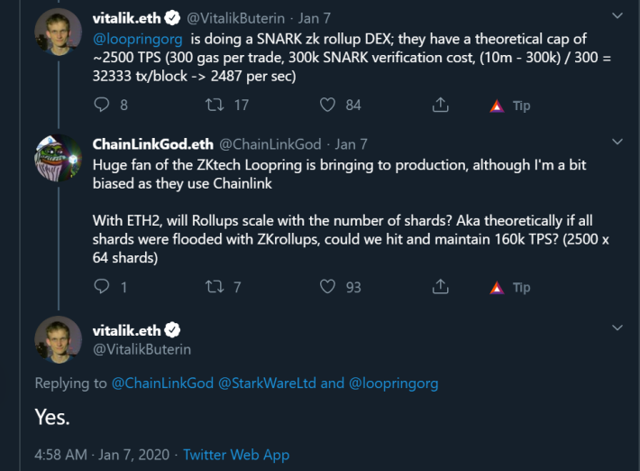Like the tweet with 84 likes
The width and height of the screenshot is (640, 471).
327,105
